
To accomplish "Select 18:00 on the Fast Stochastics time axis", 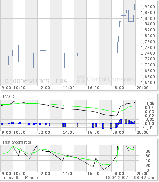I will [118, 174].
